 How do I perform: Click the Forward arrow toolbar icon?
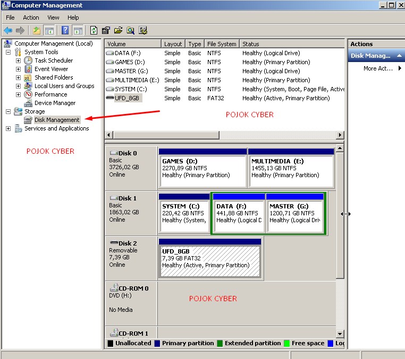pyautogui.click(x=20, y=30)
